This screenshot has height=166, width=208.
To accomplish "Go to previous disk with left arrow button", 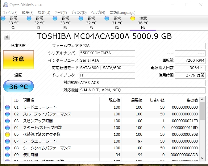I will [x=7, y=37].
